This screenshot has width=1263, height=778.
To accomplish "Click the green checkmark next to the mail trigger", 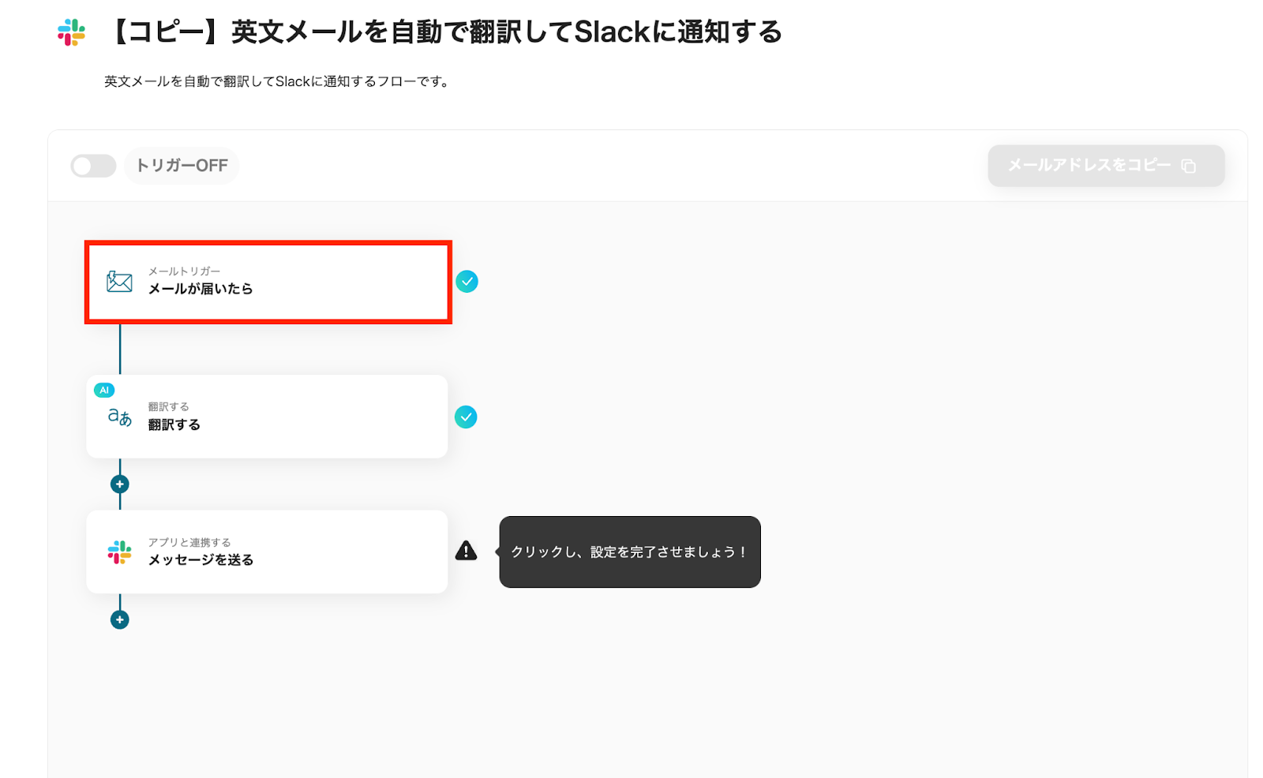I will coord(467,282).
